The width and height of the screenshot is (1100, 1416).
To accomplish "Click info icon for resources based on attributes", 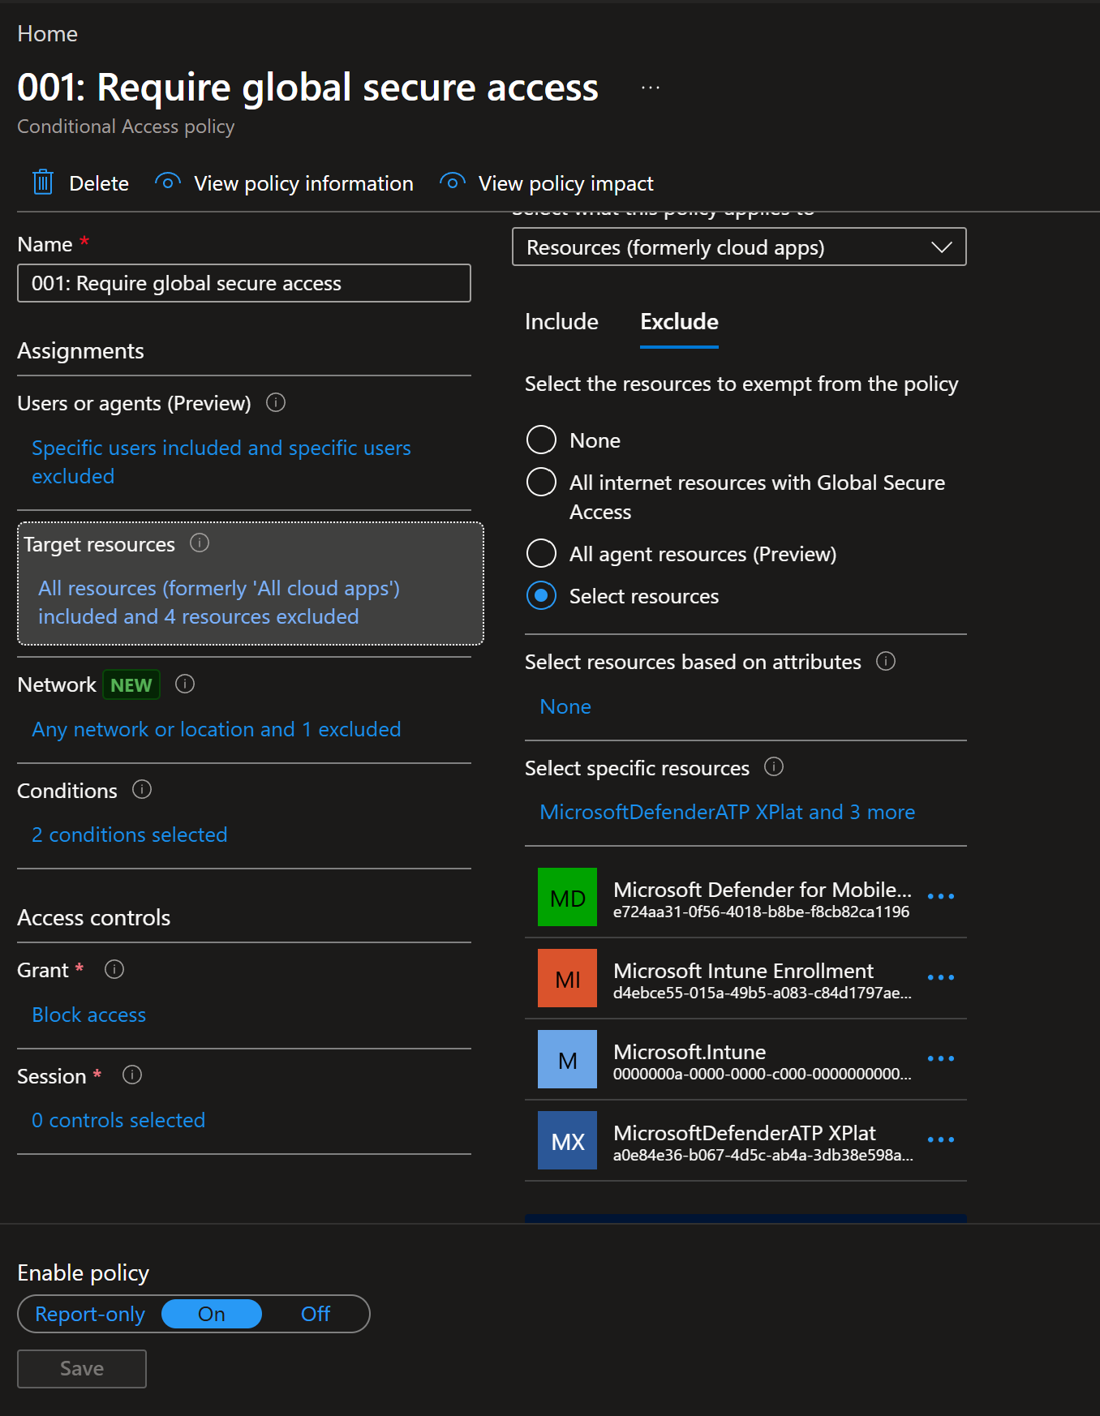I will pyautogui.click(x=886, y=661).
